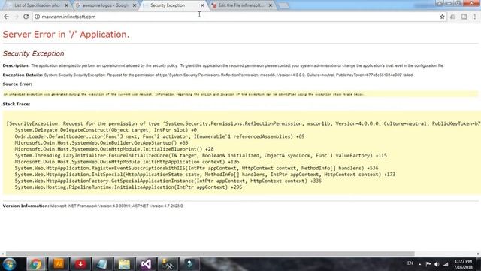Click the EN language indicator

[x=410, y=263]
